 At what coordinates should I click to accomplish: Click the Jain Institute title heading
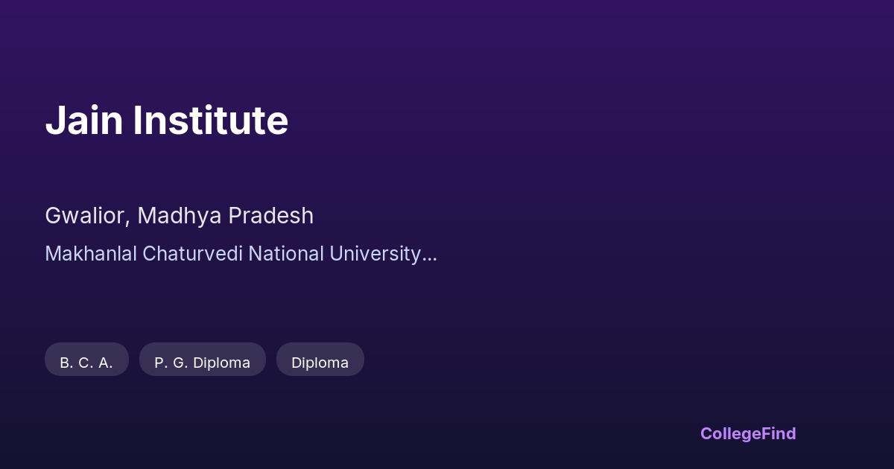[x=166, y=121]
